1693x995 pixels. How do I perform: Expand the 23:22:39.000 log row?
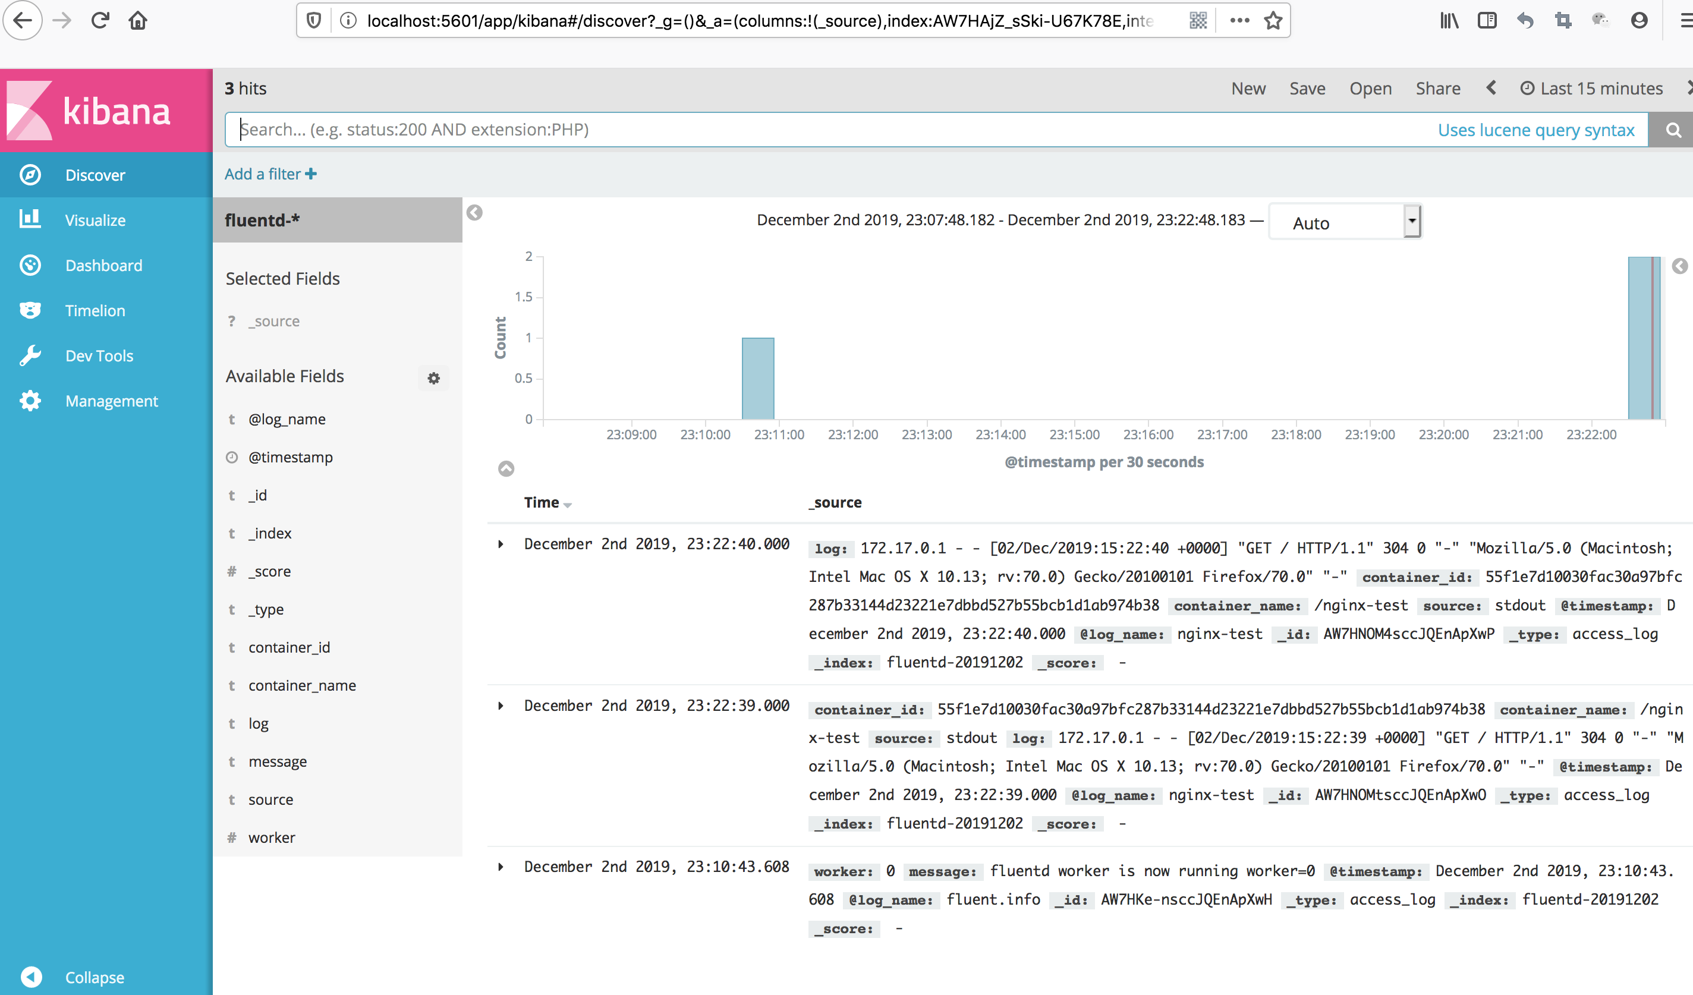coord(501,706)
